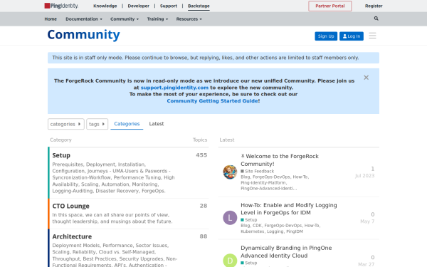Screen dimensions: 427x267
Task: Click the Latest column header
Action: [x=227, y=140]
